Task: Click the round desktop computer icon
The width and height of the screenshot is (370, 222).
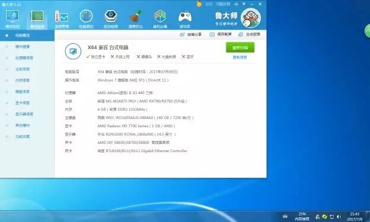Action: pos(73,51)
